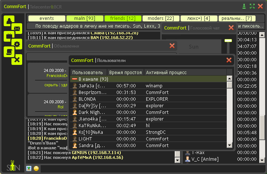The width and height of the screenshot is (267, 174).
Task: Click avatar icon of 3aPa3a user
Action: [75, 86]
